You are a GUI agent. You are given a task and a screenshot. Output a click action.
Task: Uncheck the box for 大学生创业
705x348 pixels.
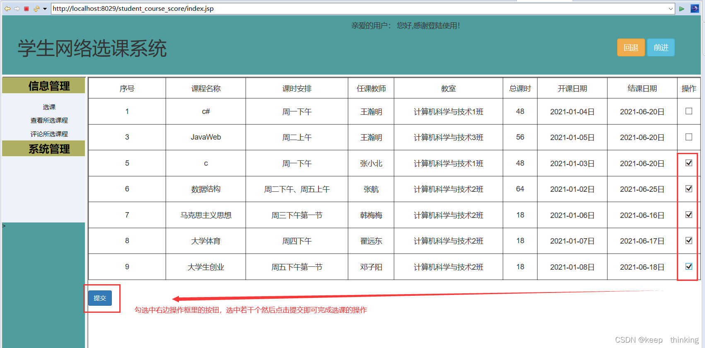click(x=689, y=266)
